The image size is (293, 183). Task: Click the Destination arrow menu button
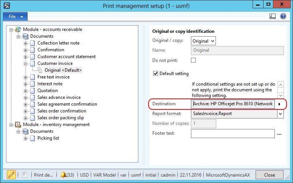(279, 104)
